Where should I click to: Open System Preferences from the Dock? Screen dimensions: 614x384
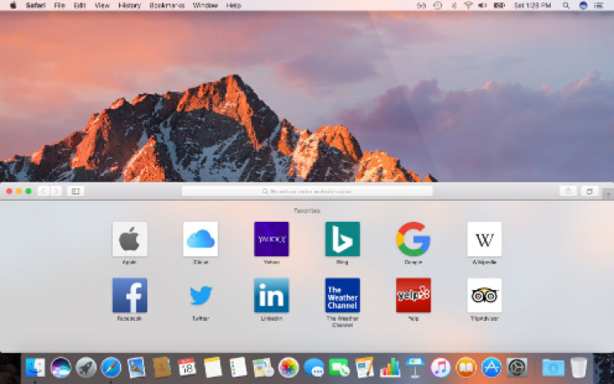(517, 368)
